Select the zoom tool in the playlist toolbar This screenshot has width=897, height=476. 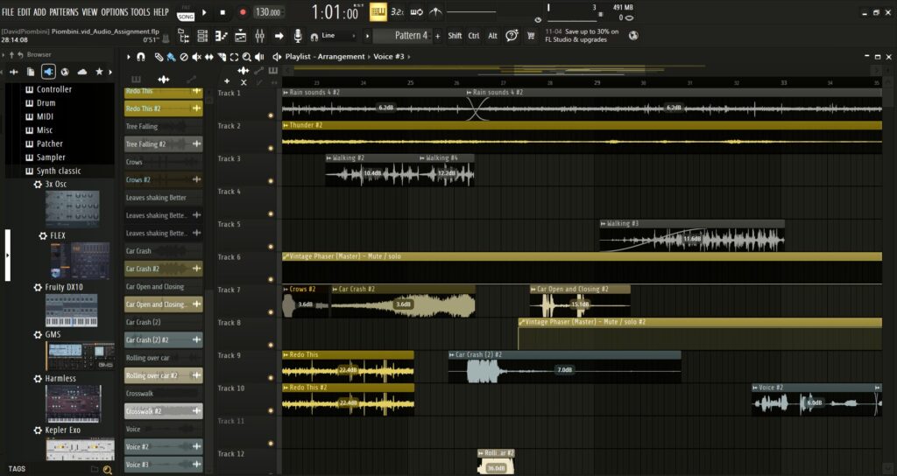(246, 57)
